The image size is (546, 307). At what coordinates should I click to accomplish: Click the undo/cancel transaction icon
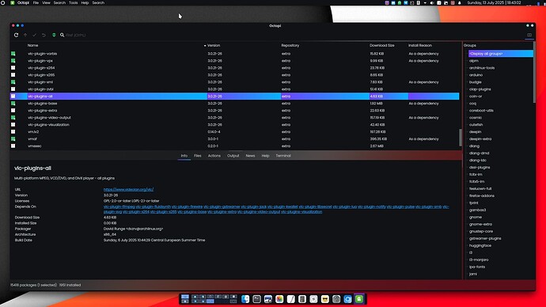pyautogui.click(x=44, y=35)
